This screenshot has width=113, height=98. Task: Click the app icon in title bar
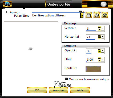coord(7,4)
